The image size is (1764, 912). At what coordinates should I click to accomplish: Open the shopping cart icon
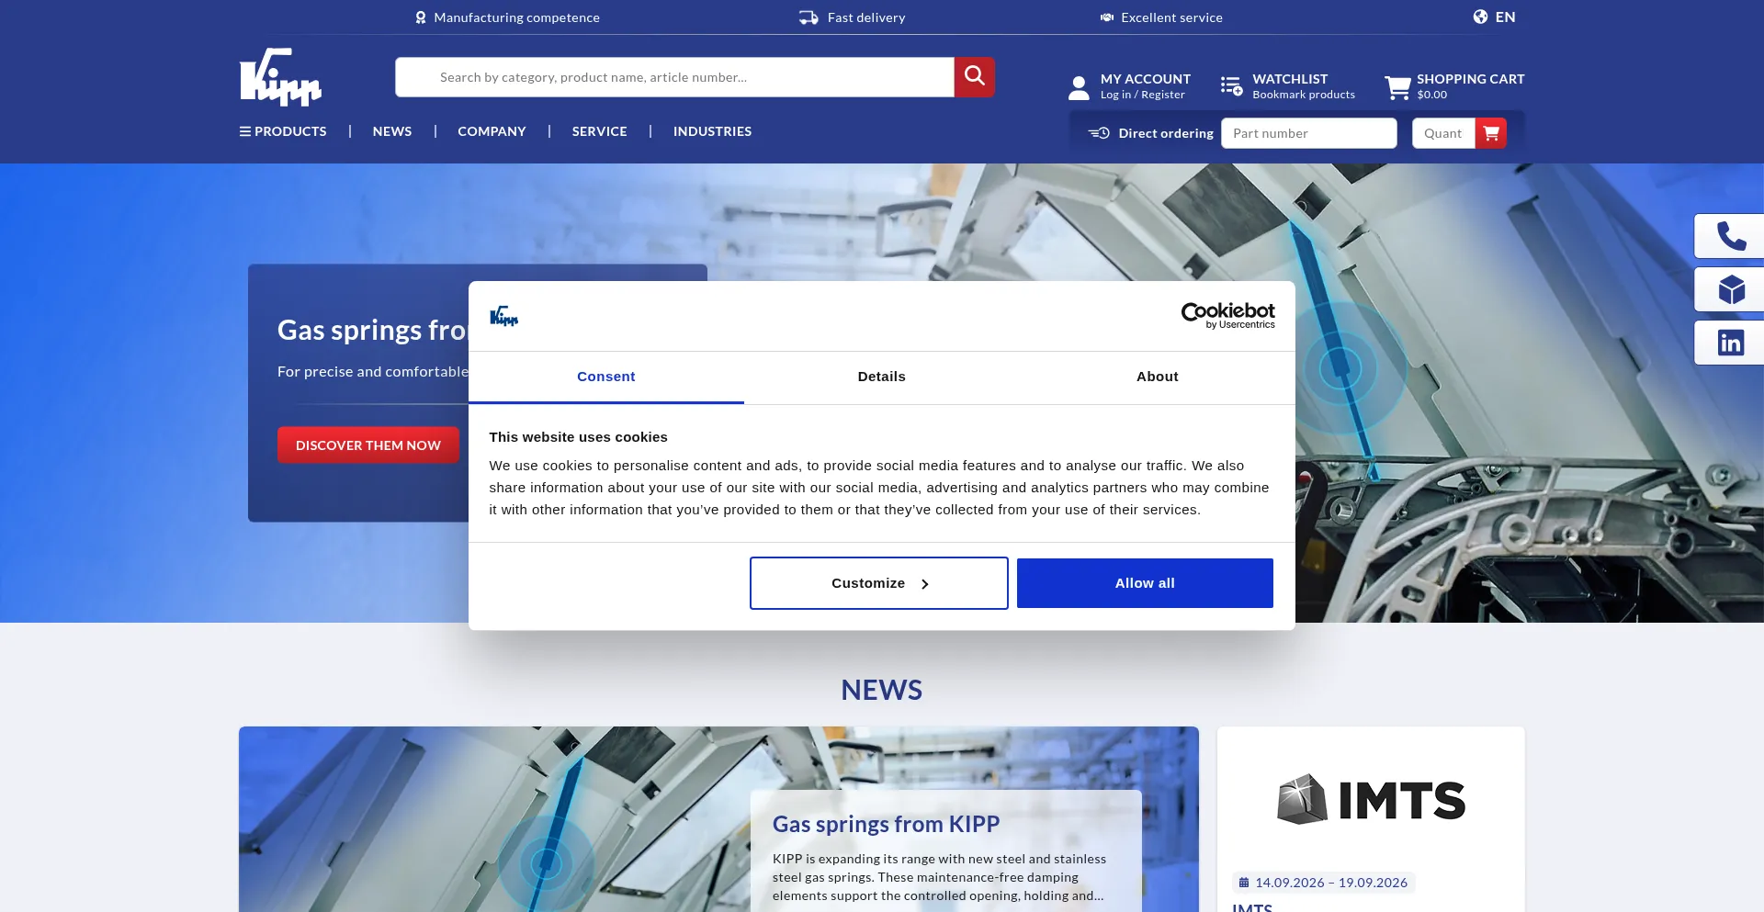click(1397, 87)
